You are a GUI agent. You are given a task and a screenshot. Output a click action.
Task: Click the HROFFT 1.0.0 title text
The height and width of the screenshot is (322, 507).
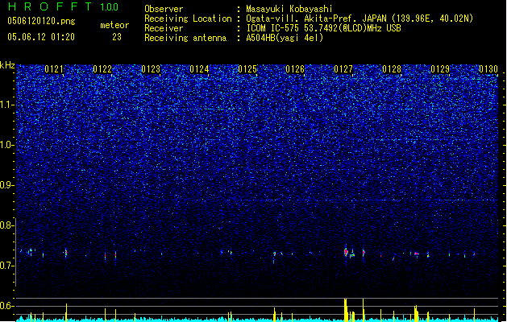tap(64, 6)
